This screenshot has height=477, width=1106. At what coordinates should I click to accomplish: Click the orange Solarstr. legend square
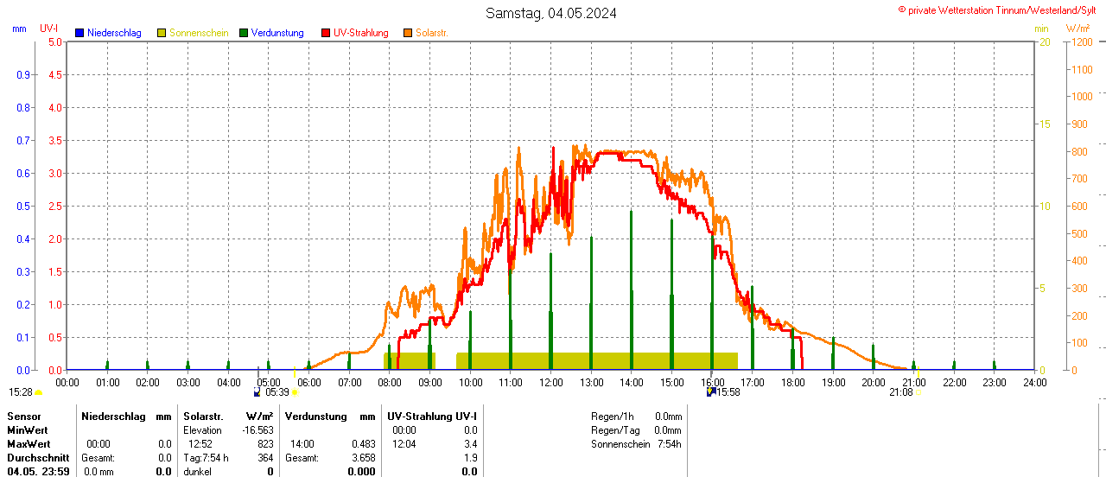[x=408, y=33]
